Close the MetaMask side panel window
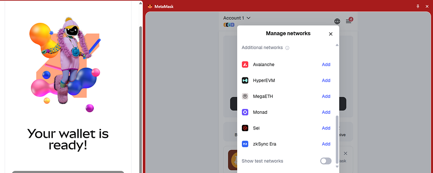 pyautogui.click(x=427, y=6)
